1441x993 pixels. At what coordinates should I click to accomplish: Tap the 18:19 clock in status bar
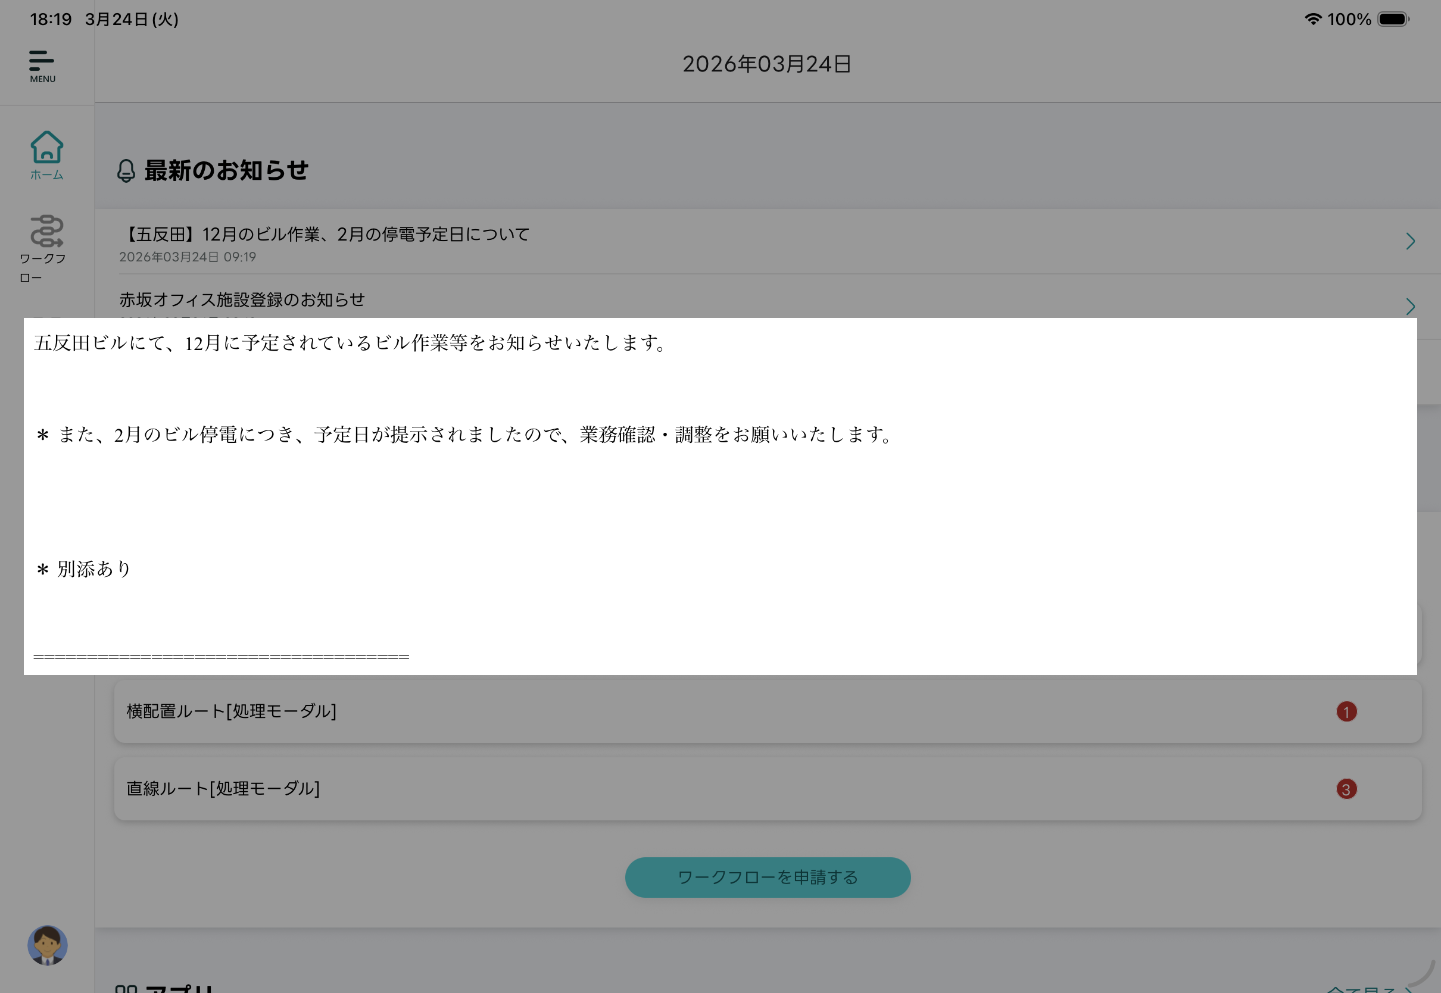(x=51, y=19)
